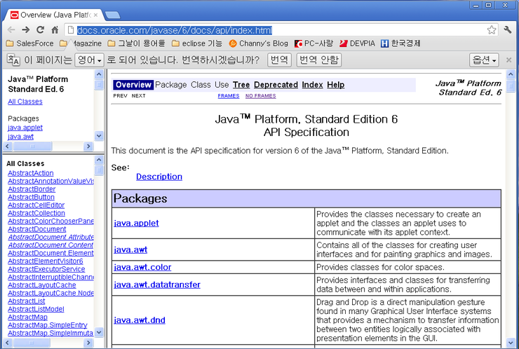Open AbstractButton class link

(31, 197)
